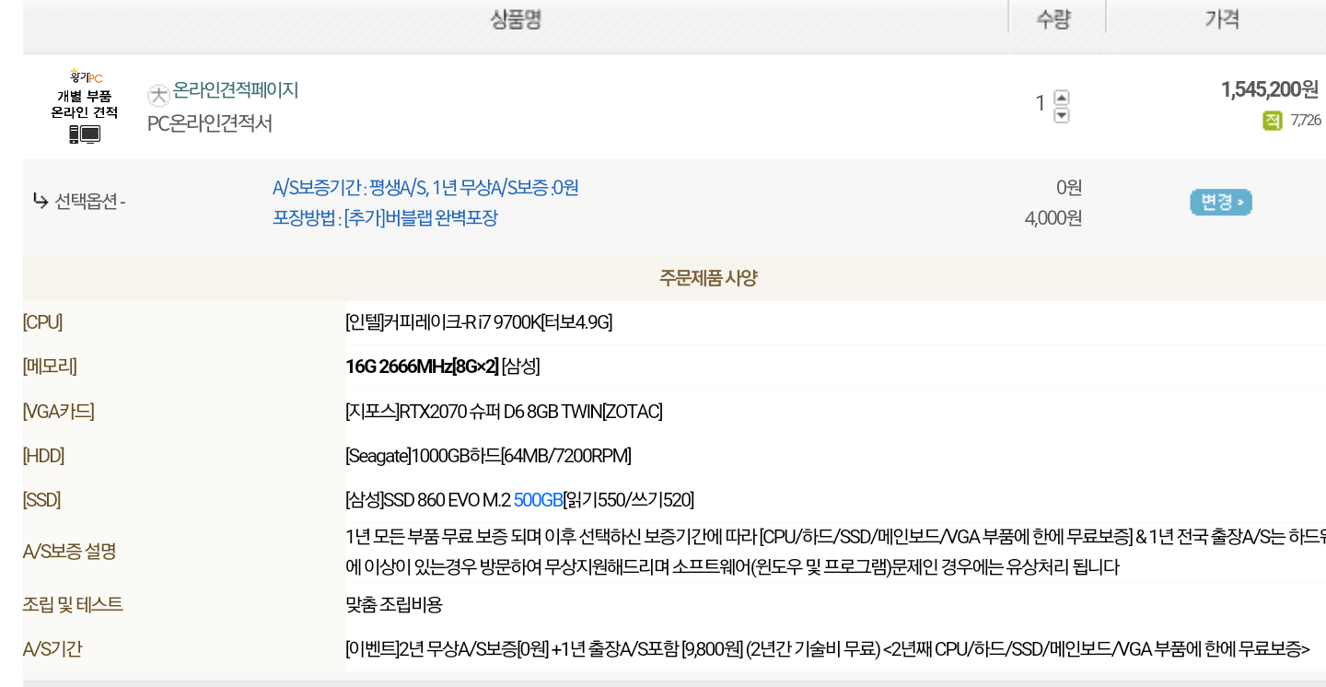Open the 온라인견적페이지 link
Screen dimensions: 1326x687
coord(236,90)
